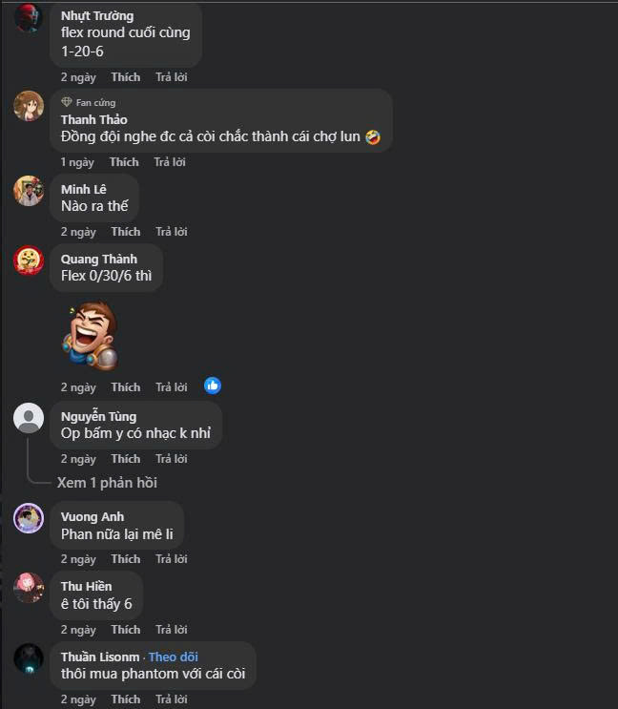Open Quang Thành's profile name link
This screenshot has width=618, height=709.
[99, 260]
